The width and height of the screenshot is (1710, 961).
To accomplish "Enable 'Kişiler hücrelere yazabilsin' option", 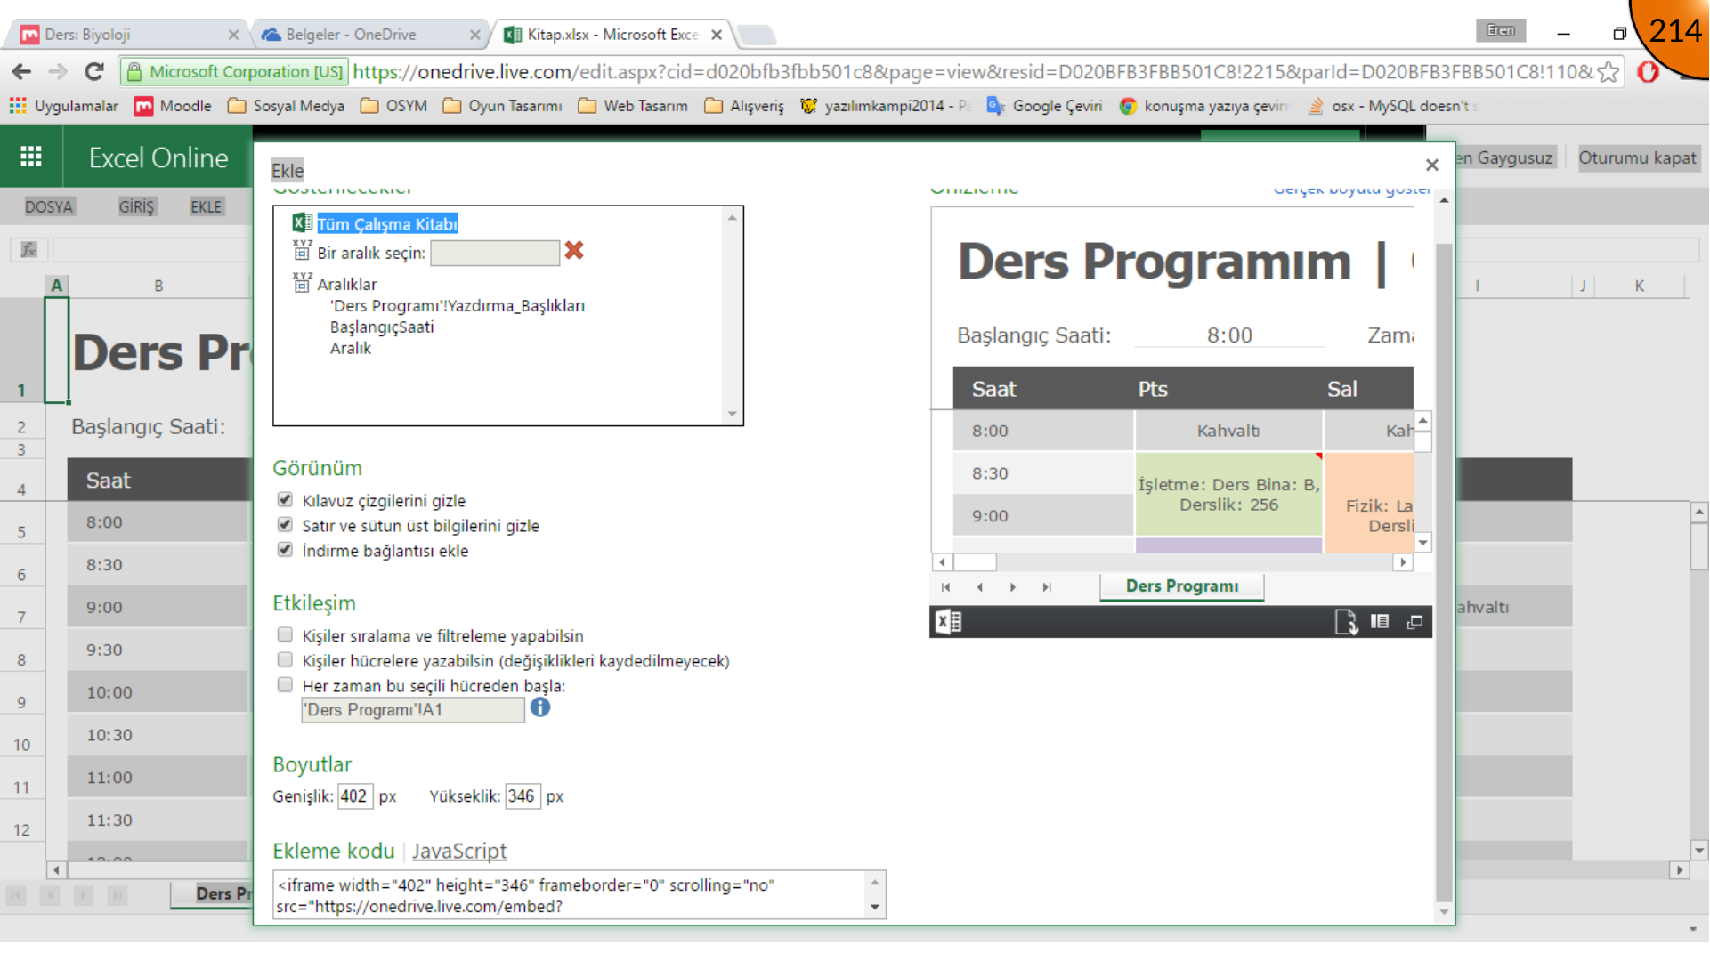I will (285, 659).
